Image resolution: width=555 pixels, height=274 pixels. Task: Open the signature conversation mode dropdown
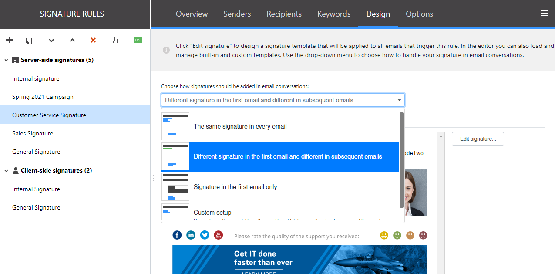[283, 100]
